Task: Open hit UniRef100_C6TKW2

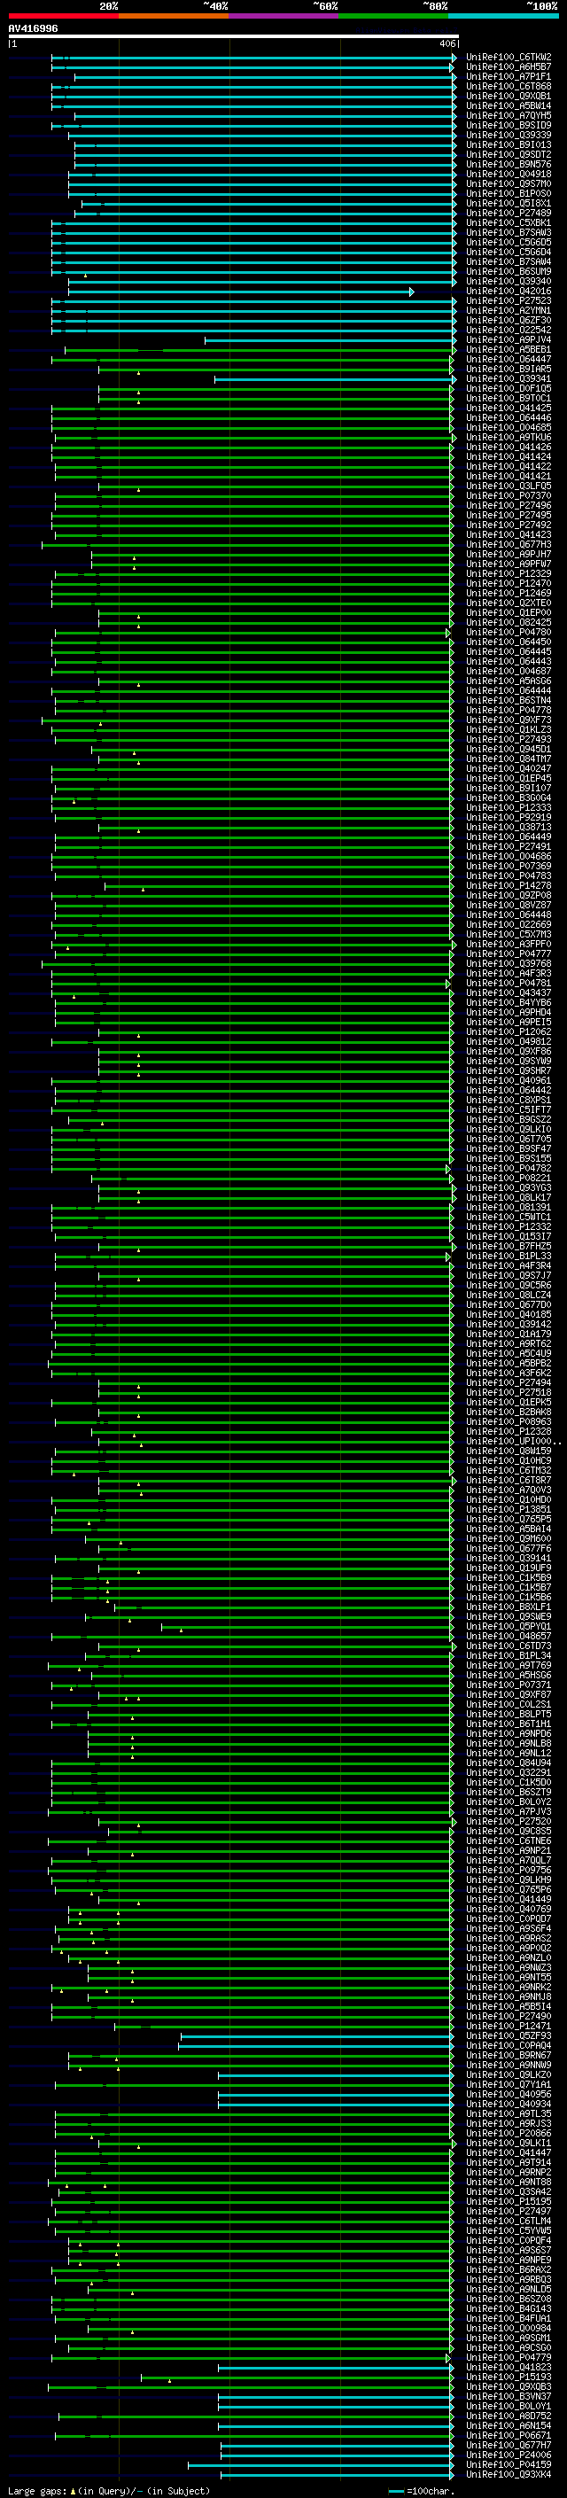Action: point(509,58)
